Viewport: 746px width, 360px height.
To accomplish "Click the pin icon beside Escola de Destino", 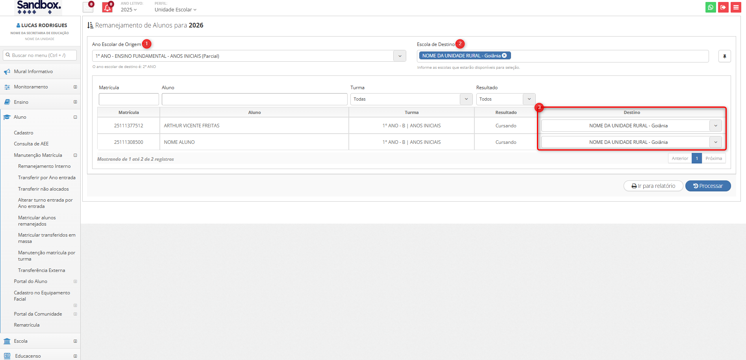I will click(x=724, y=56).
